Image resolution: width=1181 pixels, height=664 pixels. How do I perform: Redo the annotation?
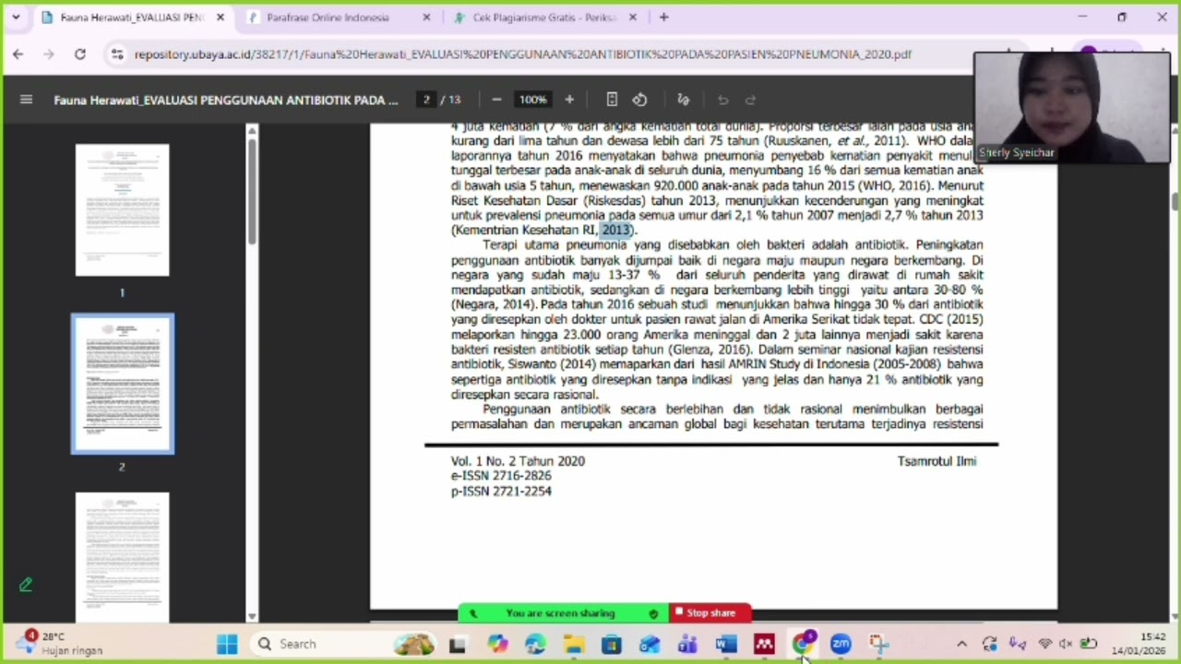[x=750, y=100]
